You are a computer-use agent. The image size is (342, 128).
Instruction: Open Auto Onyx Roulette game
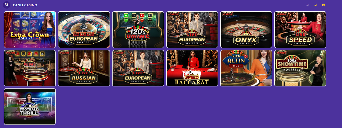pos(246,30)
